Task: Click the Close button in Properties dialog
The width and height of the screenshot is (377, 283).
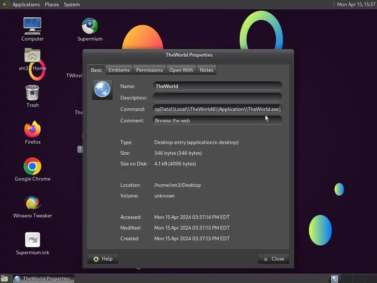Action: [274, 259]
